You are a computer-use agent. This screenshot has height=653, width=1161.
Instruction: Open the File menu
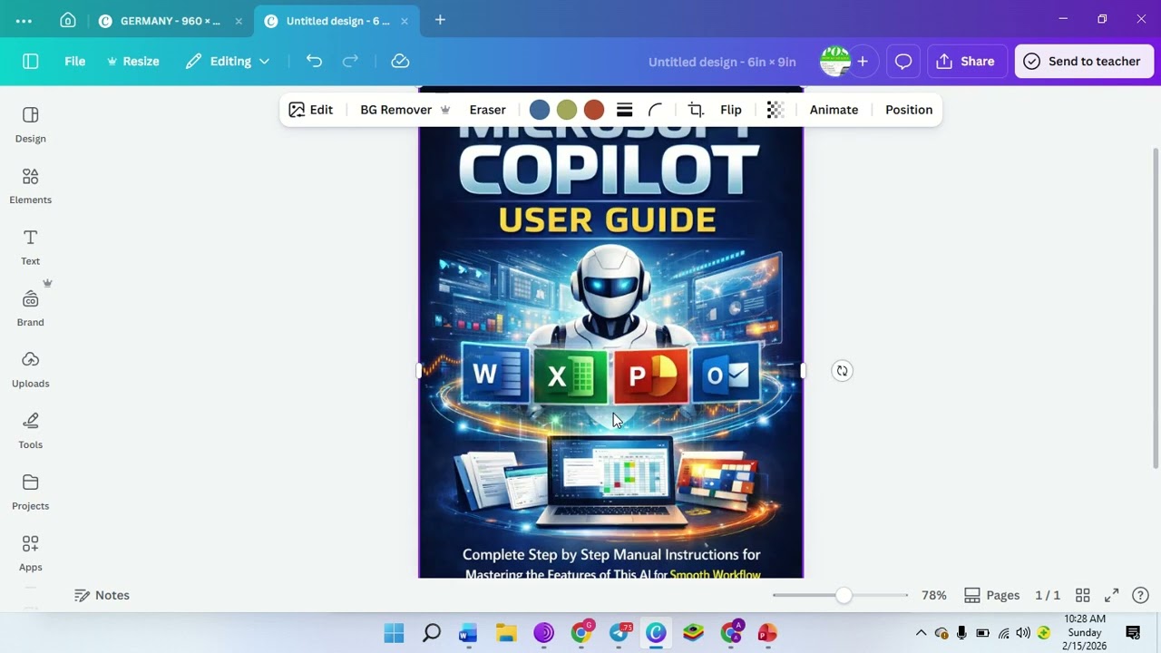pyautogui.click(x=74, y=61)
